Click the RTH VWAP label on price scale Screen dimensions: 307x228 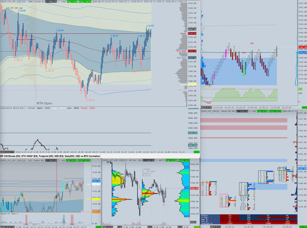[x=181, y=58]
